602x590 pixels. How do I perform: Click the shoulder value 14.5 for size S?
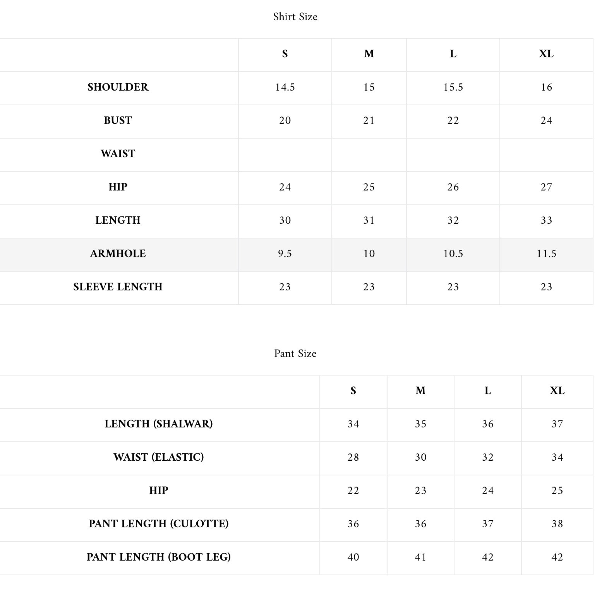pyautogui.click(x=285, y=87)
